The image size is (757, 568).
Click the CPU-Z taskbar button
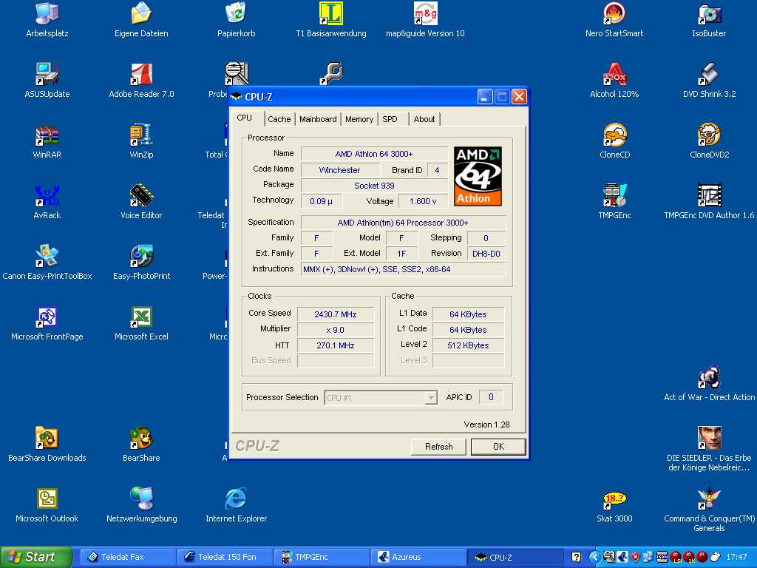pos(515,557)
